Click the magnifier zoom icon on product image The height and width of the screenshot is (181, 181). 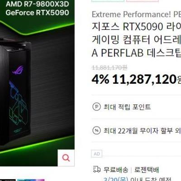(66, 158)
